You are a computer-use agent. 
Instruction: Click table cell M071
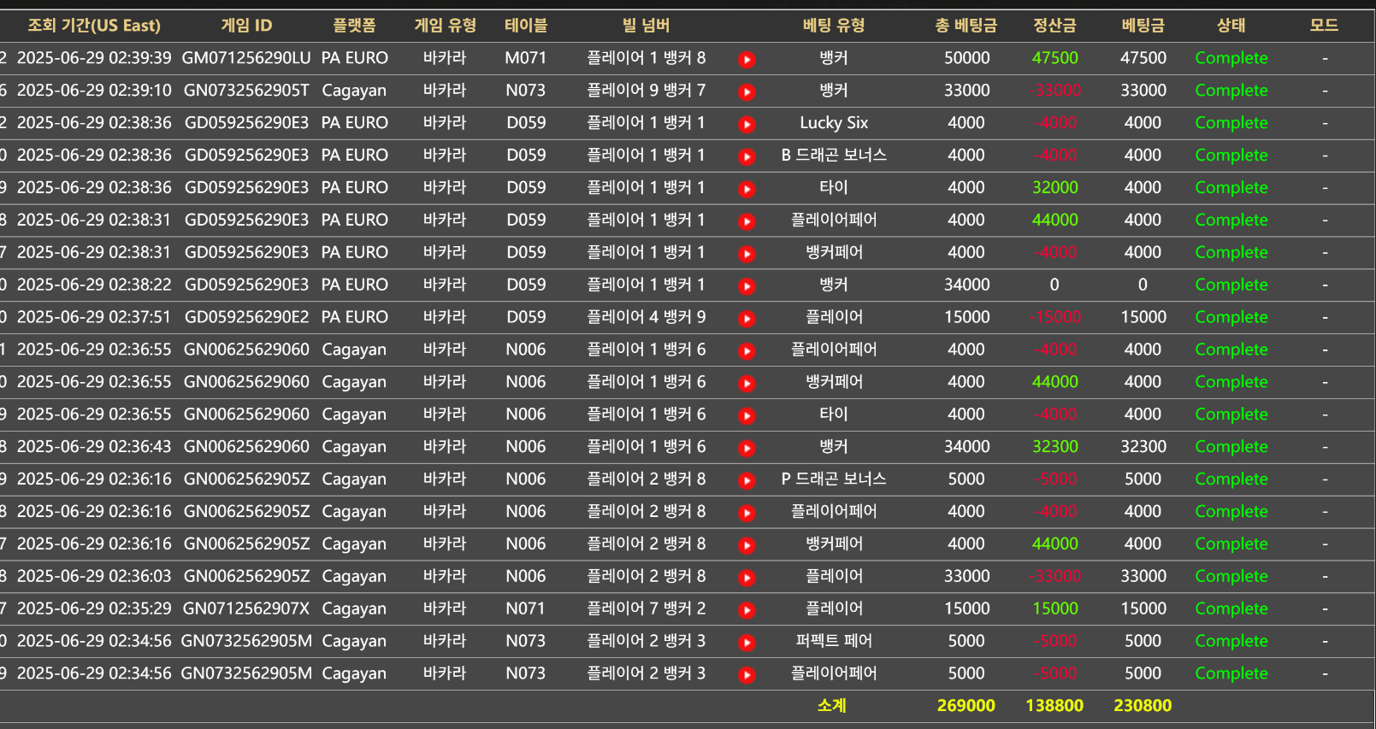526,58
